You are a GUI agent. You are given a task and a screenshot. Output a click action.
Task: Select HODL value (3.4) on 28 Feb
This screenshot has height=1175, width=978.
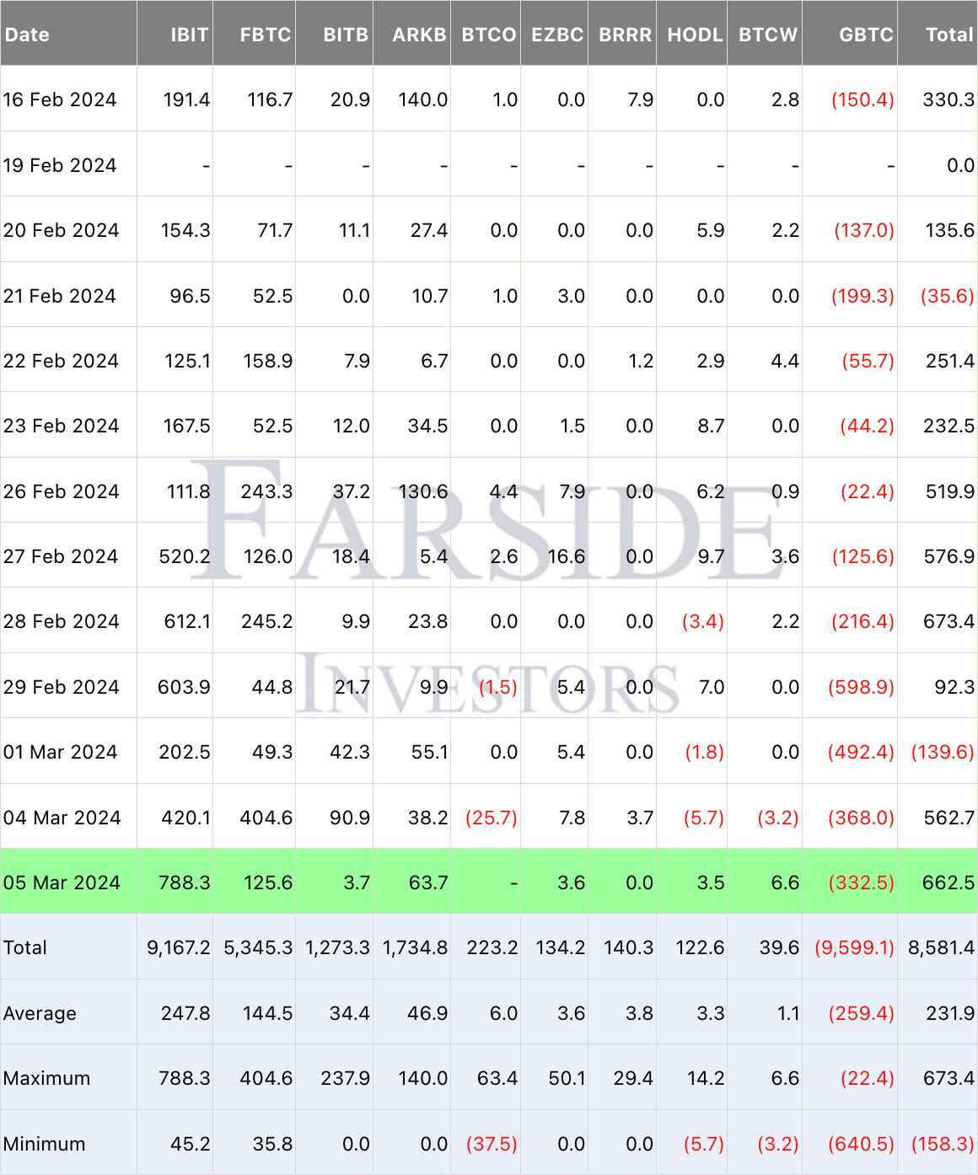703,621
